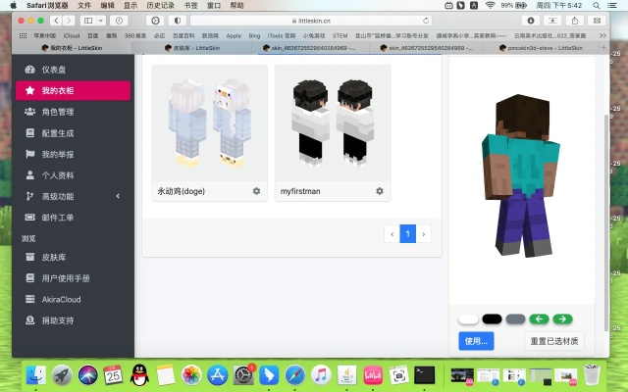Open the 仪表盘 dashboard sidebar item
This screenshot has width=628, height=392.
[x=73, y=70]
